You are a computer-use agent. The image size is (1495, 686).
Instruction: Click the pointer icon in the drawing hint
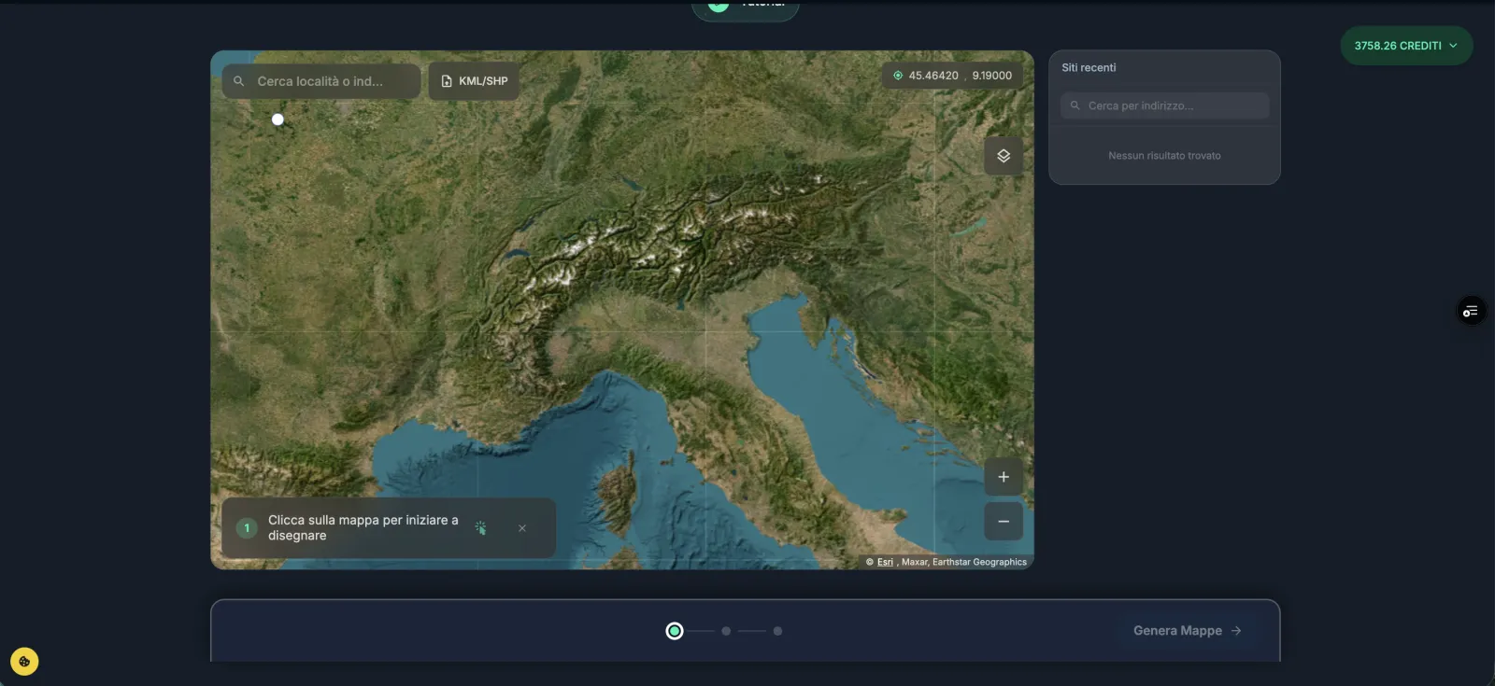(480, 528)
